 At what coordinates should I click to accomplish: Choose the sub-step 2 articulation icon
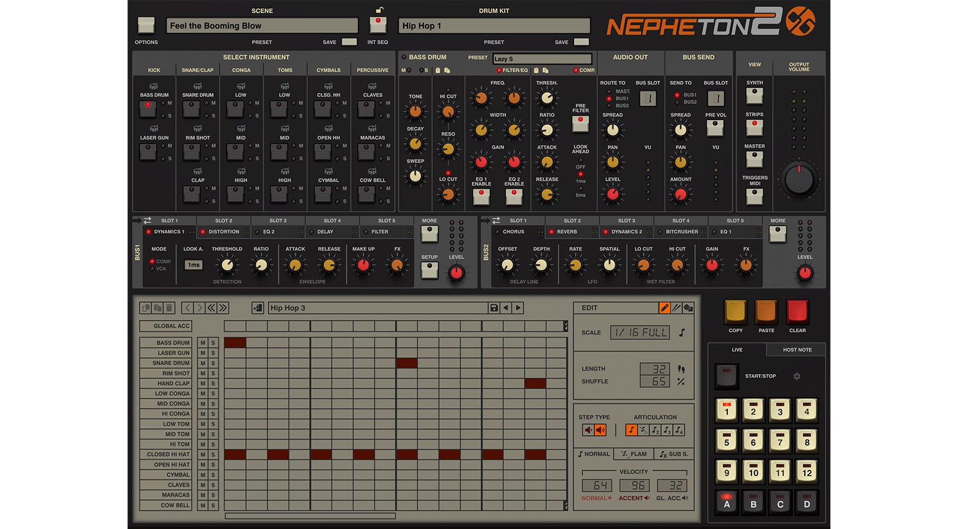click(x=655, y=429)
